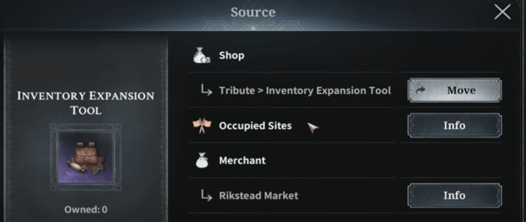The width and height of the screenshot is (526, 222).
Task: Select the Shop source heading
Action: tap(232, 55)
